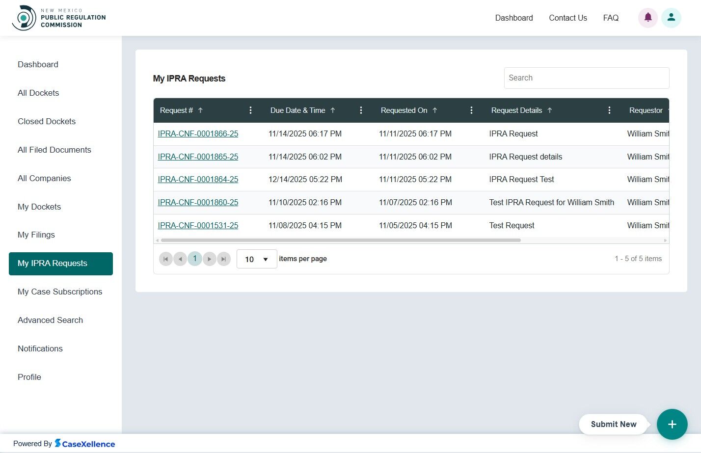The image size is (701, 453).
Task: Click due date 12/14/2025 05:22 PM
Action: [305, 179]
